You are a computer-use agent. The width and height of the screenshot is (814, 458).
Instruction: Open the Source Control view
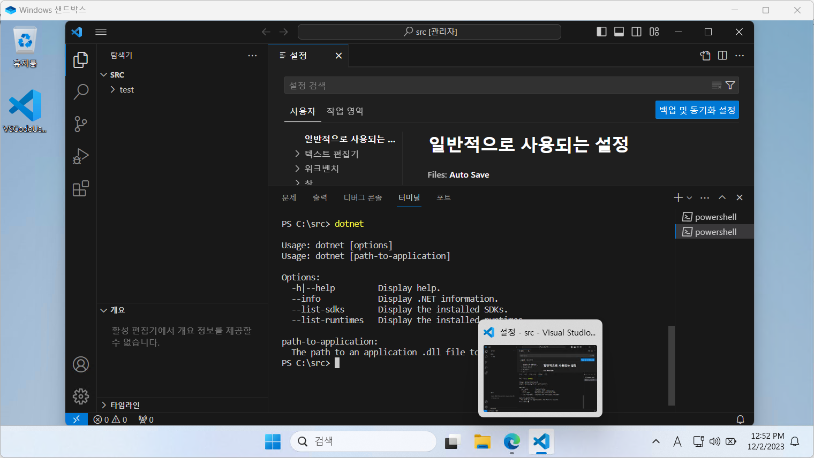[81, 124]
